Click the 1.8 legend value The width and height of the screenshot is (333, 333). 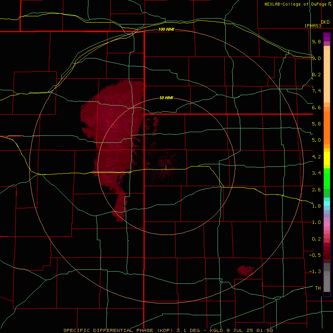(x=316, y=206)
